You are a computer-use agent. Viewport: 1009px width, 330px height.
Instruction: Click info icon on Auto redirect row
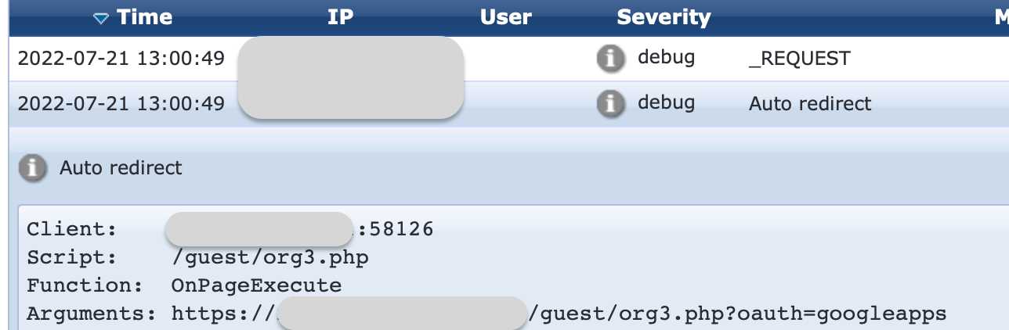pos(610,104)
